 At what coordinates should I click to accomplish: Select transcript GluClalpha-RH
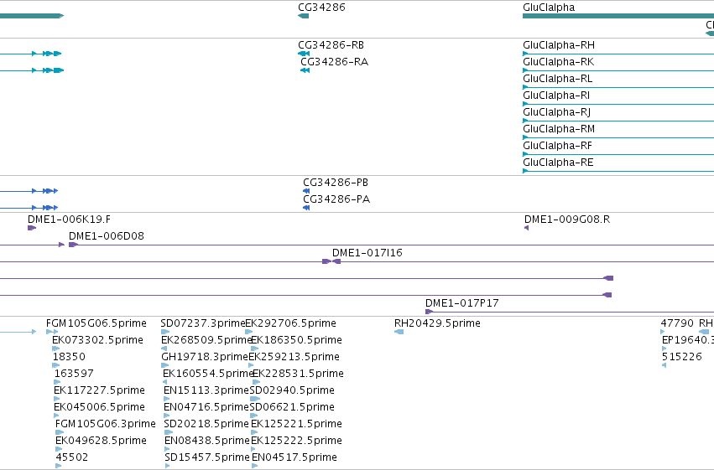559,45
